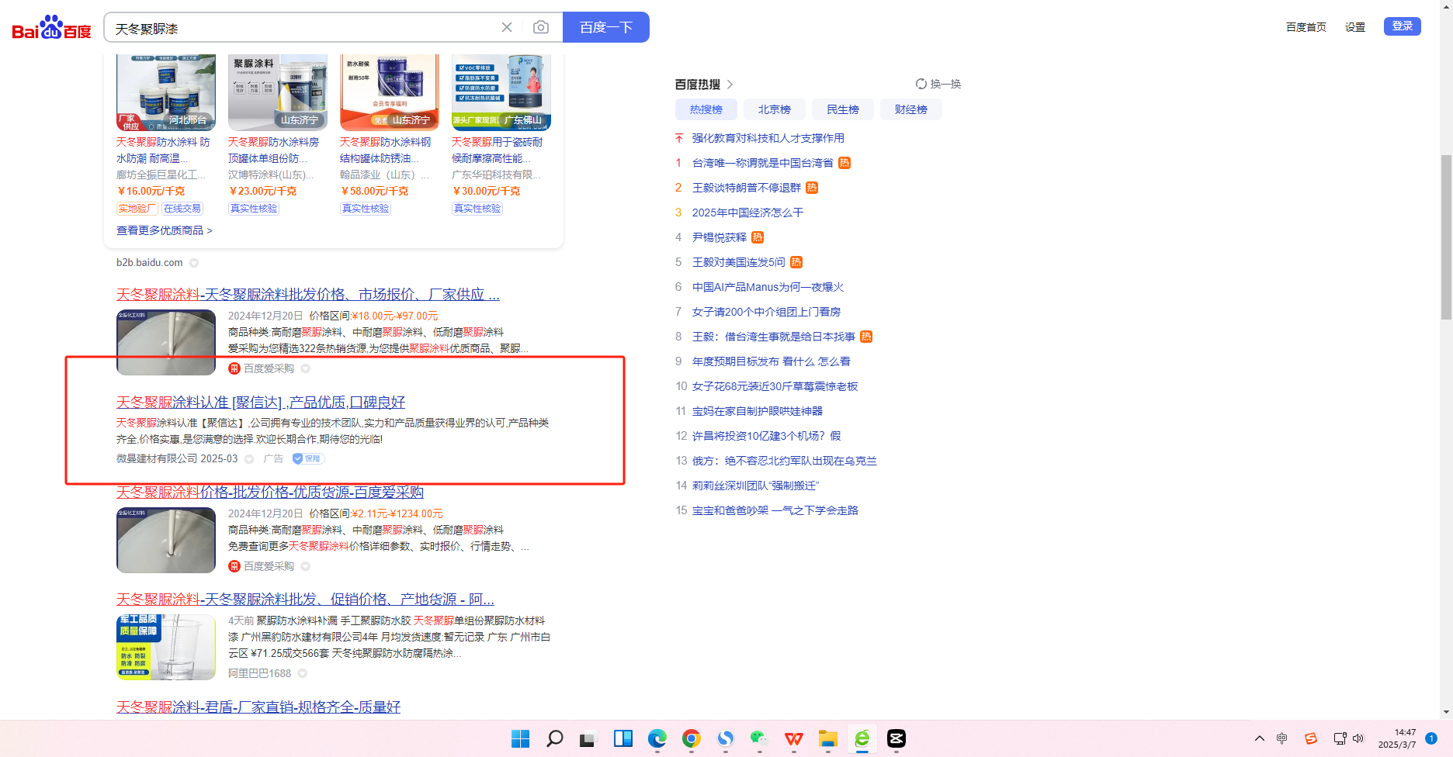Open Windows taskbar search
Image resolution: width=1453 pixels, height=757 pixels.
(555, 738)
